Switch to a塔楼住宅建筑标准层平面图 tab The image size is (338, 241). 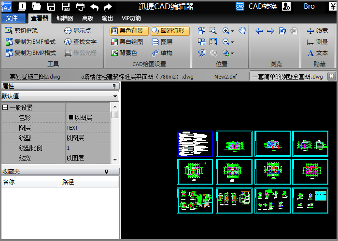click(x=137, y=77)
